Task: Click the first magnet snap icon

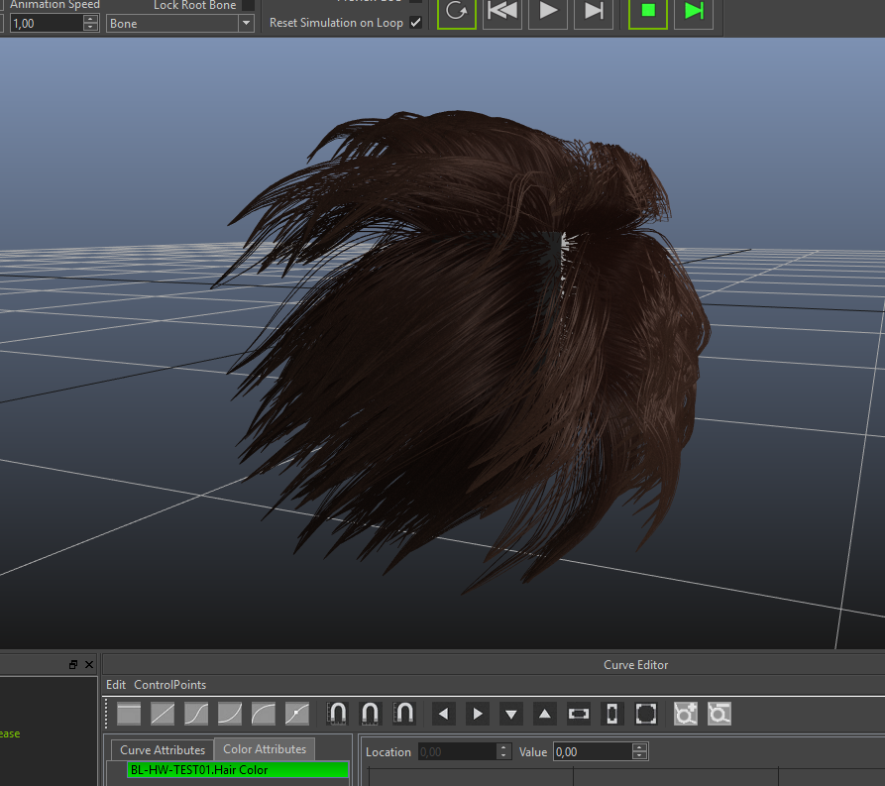Action: coord(337,713)
